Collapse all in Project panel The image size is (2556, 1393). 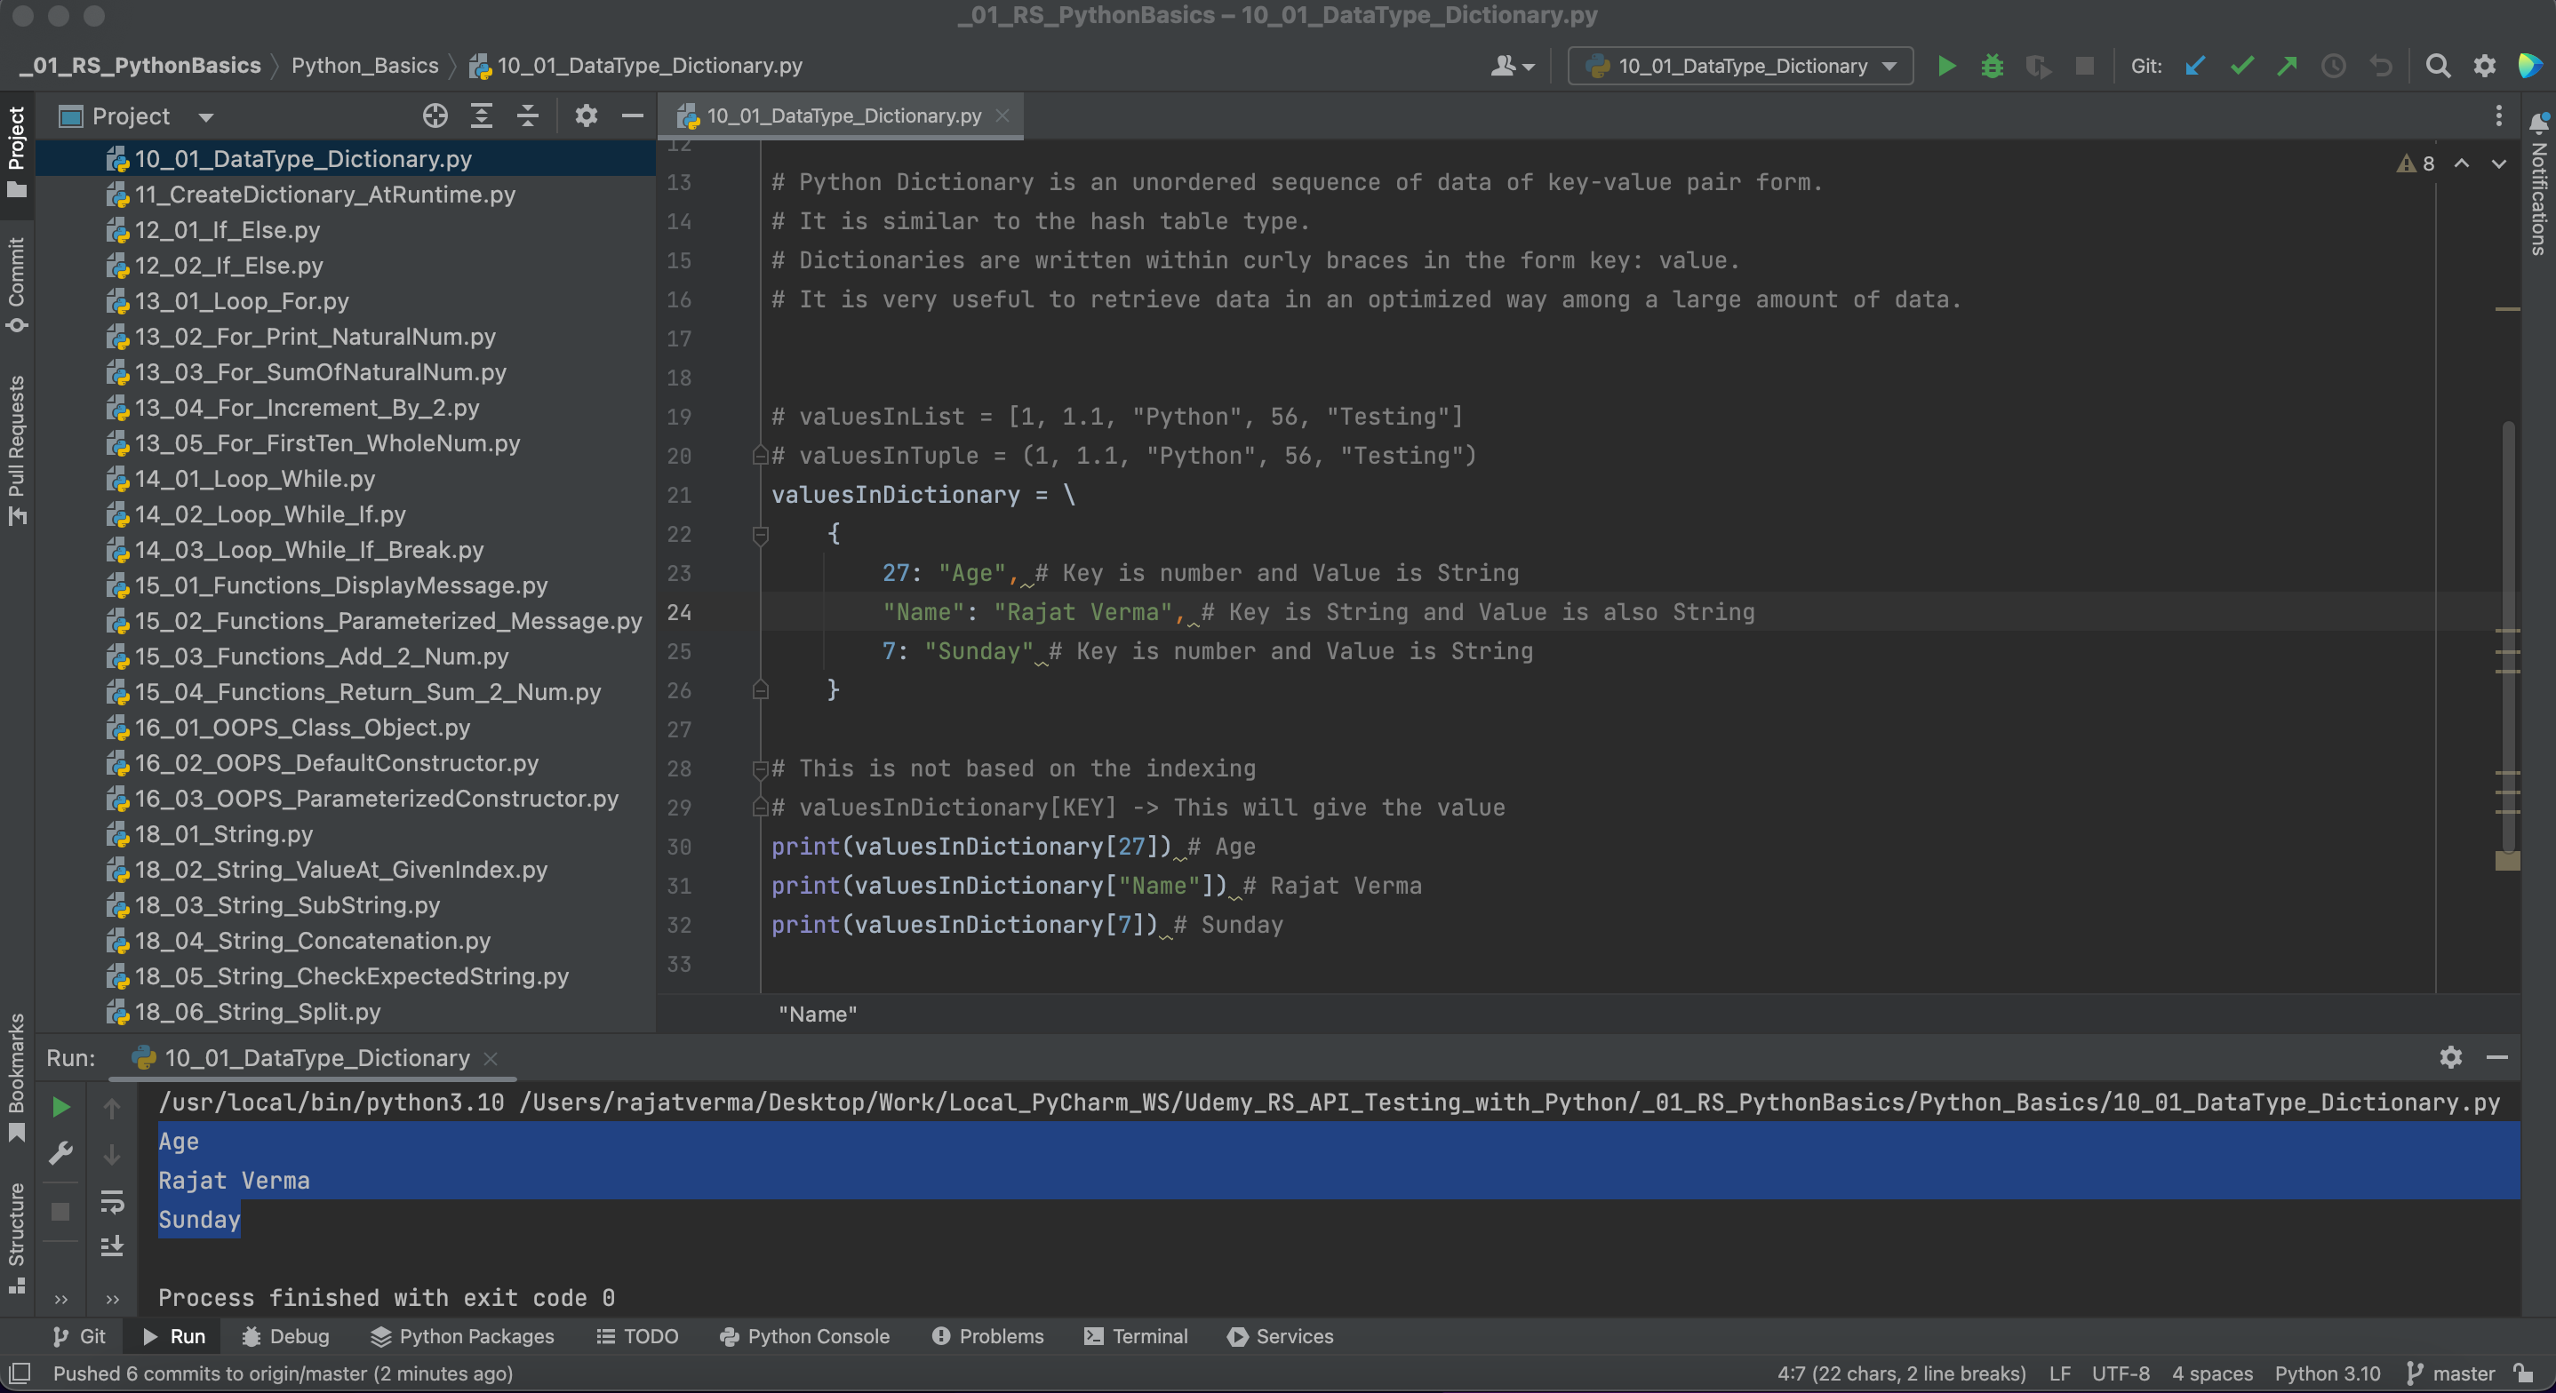(528, 116)
